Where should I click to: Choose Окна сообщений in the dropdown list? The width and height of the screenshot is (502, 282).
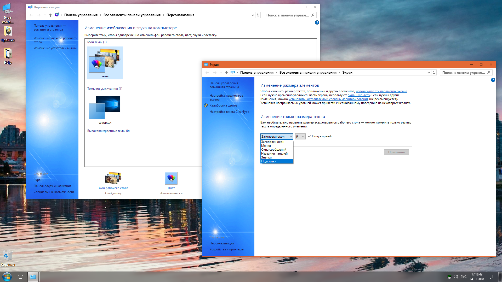pos(273,150)
